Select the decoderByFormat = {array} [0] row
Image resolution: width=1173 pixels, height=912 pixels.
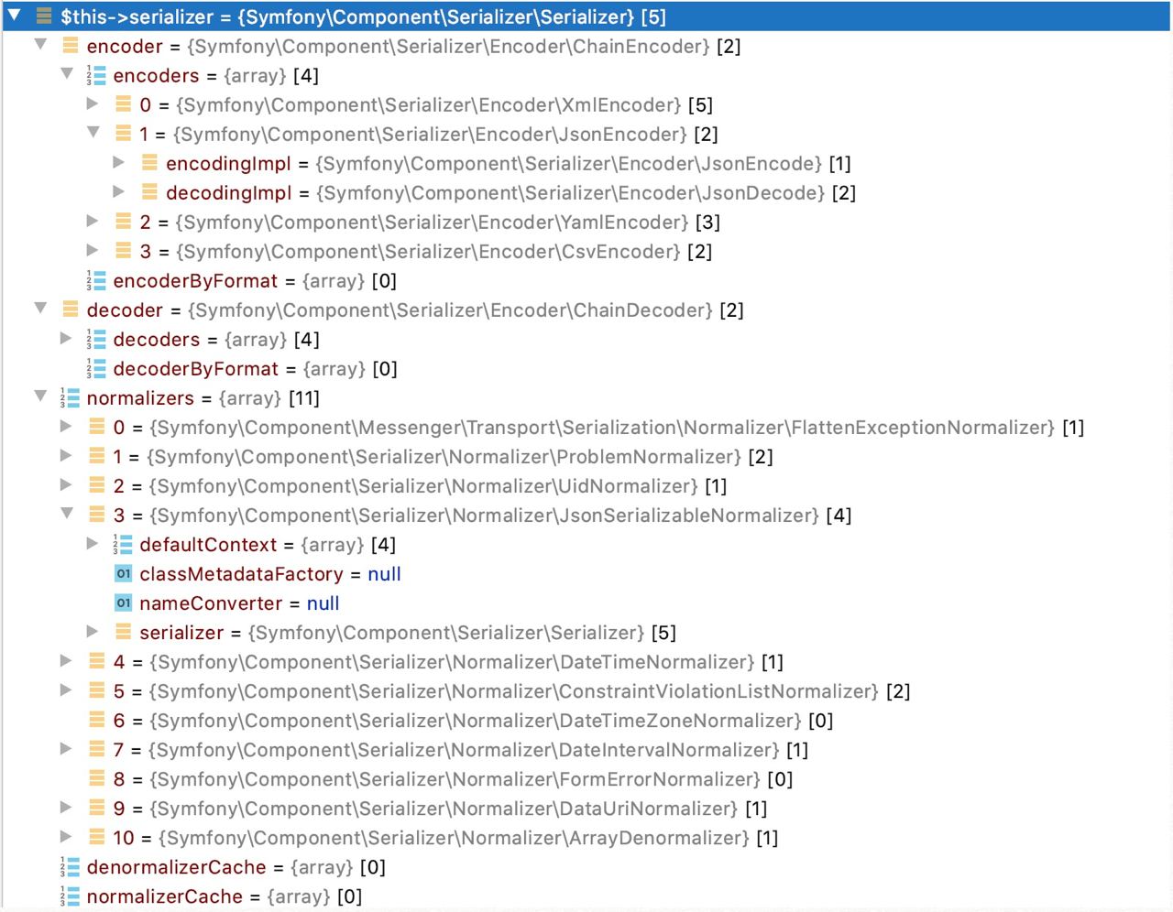586,368
